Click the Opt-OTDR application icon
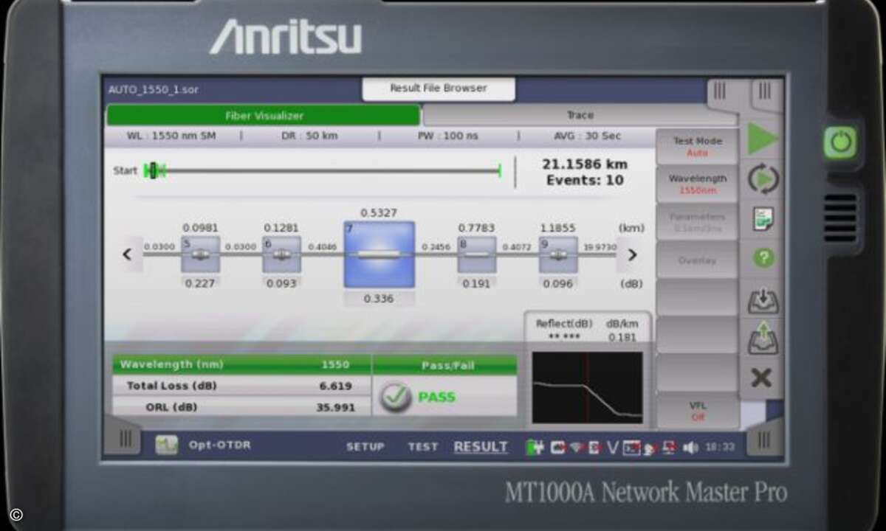 [166, 445]
